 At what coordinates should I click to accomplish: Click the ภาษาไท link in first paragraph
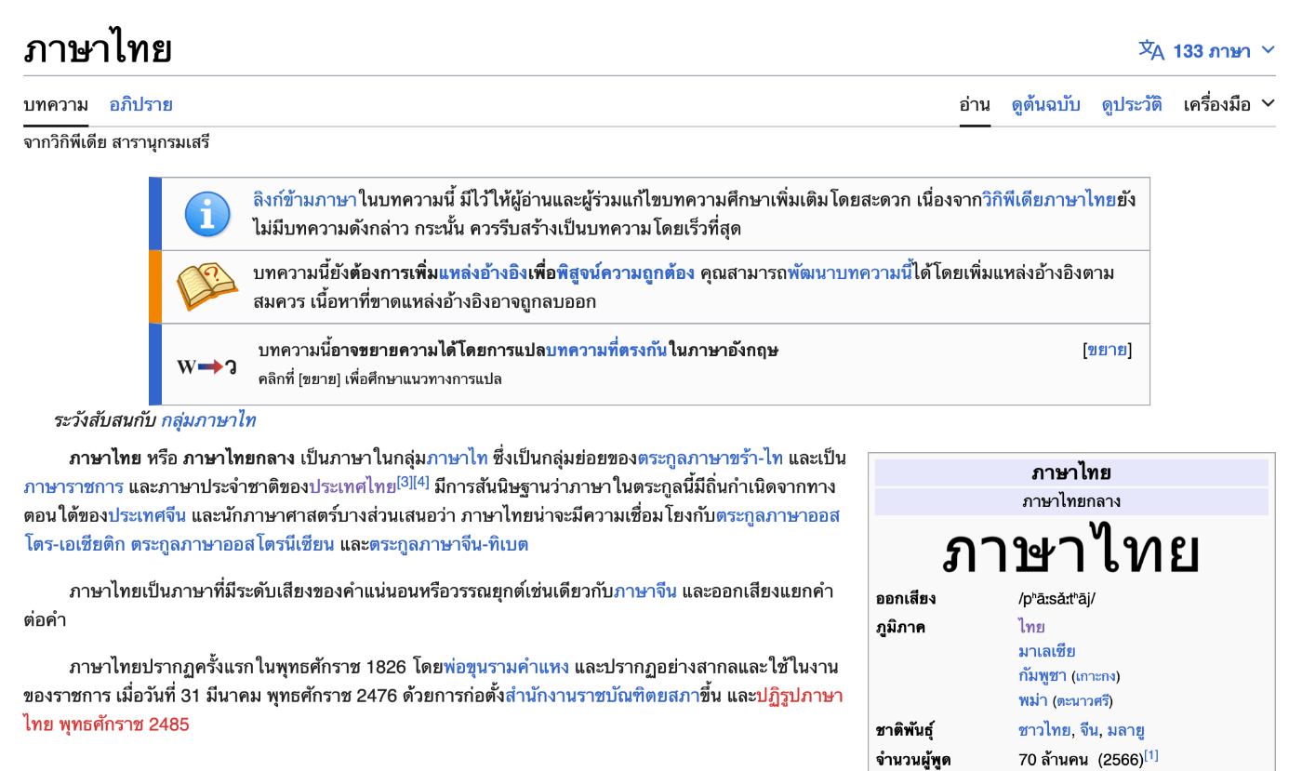point(457,459)
